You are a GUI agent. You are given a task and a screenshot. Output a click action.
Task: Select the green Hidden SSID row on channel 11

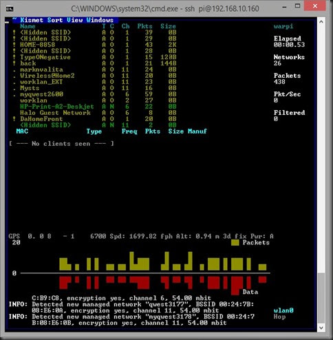point(95,125)
